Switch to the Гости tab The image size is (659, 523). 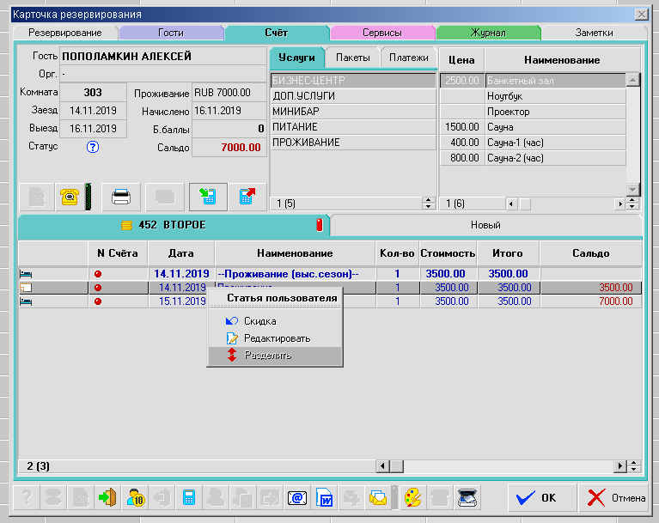pyautogui.click(x=170, y=33)
